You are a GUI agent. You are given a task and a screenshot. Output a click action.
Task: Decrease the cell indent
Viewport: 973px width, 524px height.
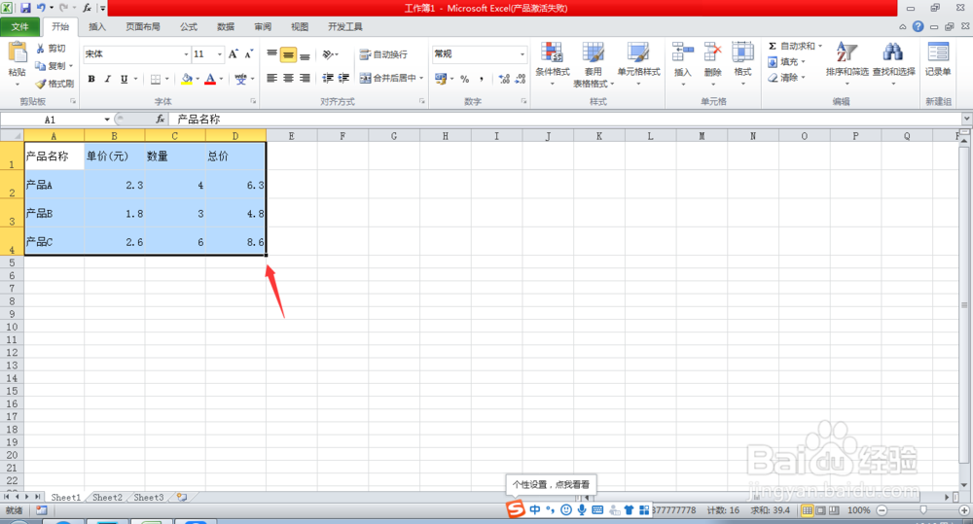coord(328,78)
